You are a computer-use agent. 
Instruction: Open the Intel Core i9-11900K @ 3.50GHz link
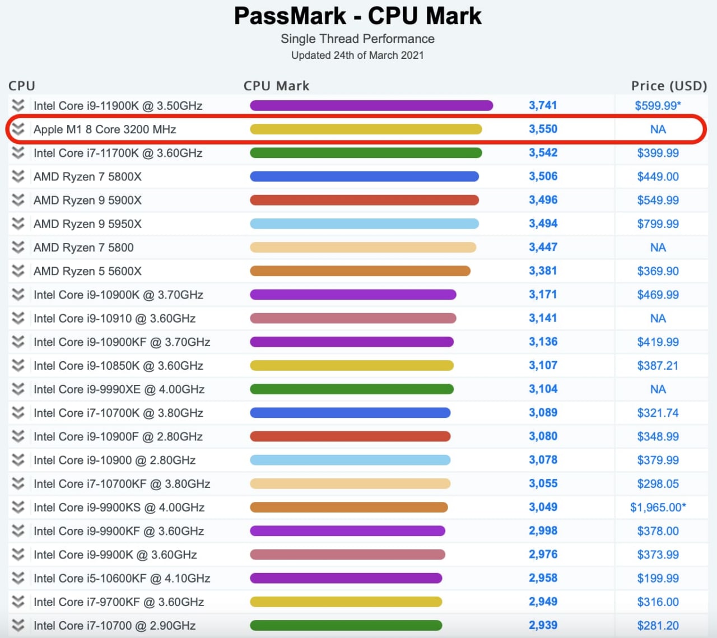pos(118,106)
